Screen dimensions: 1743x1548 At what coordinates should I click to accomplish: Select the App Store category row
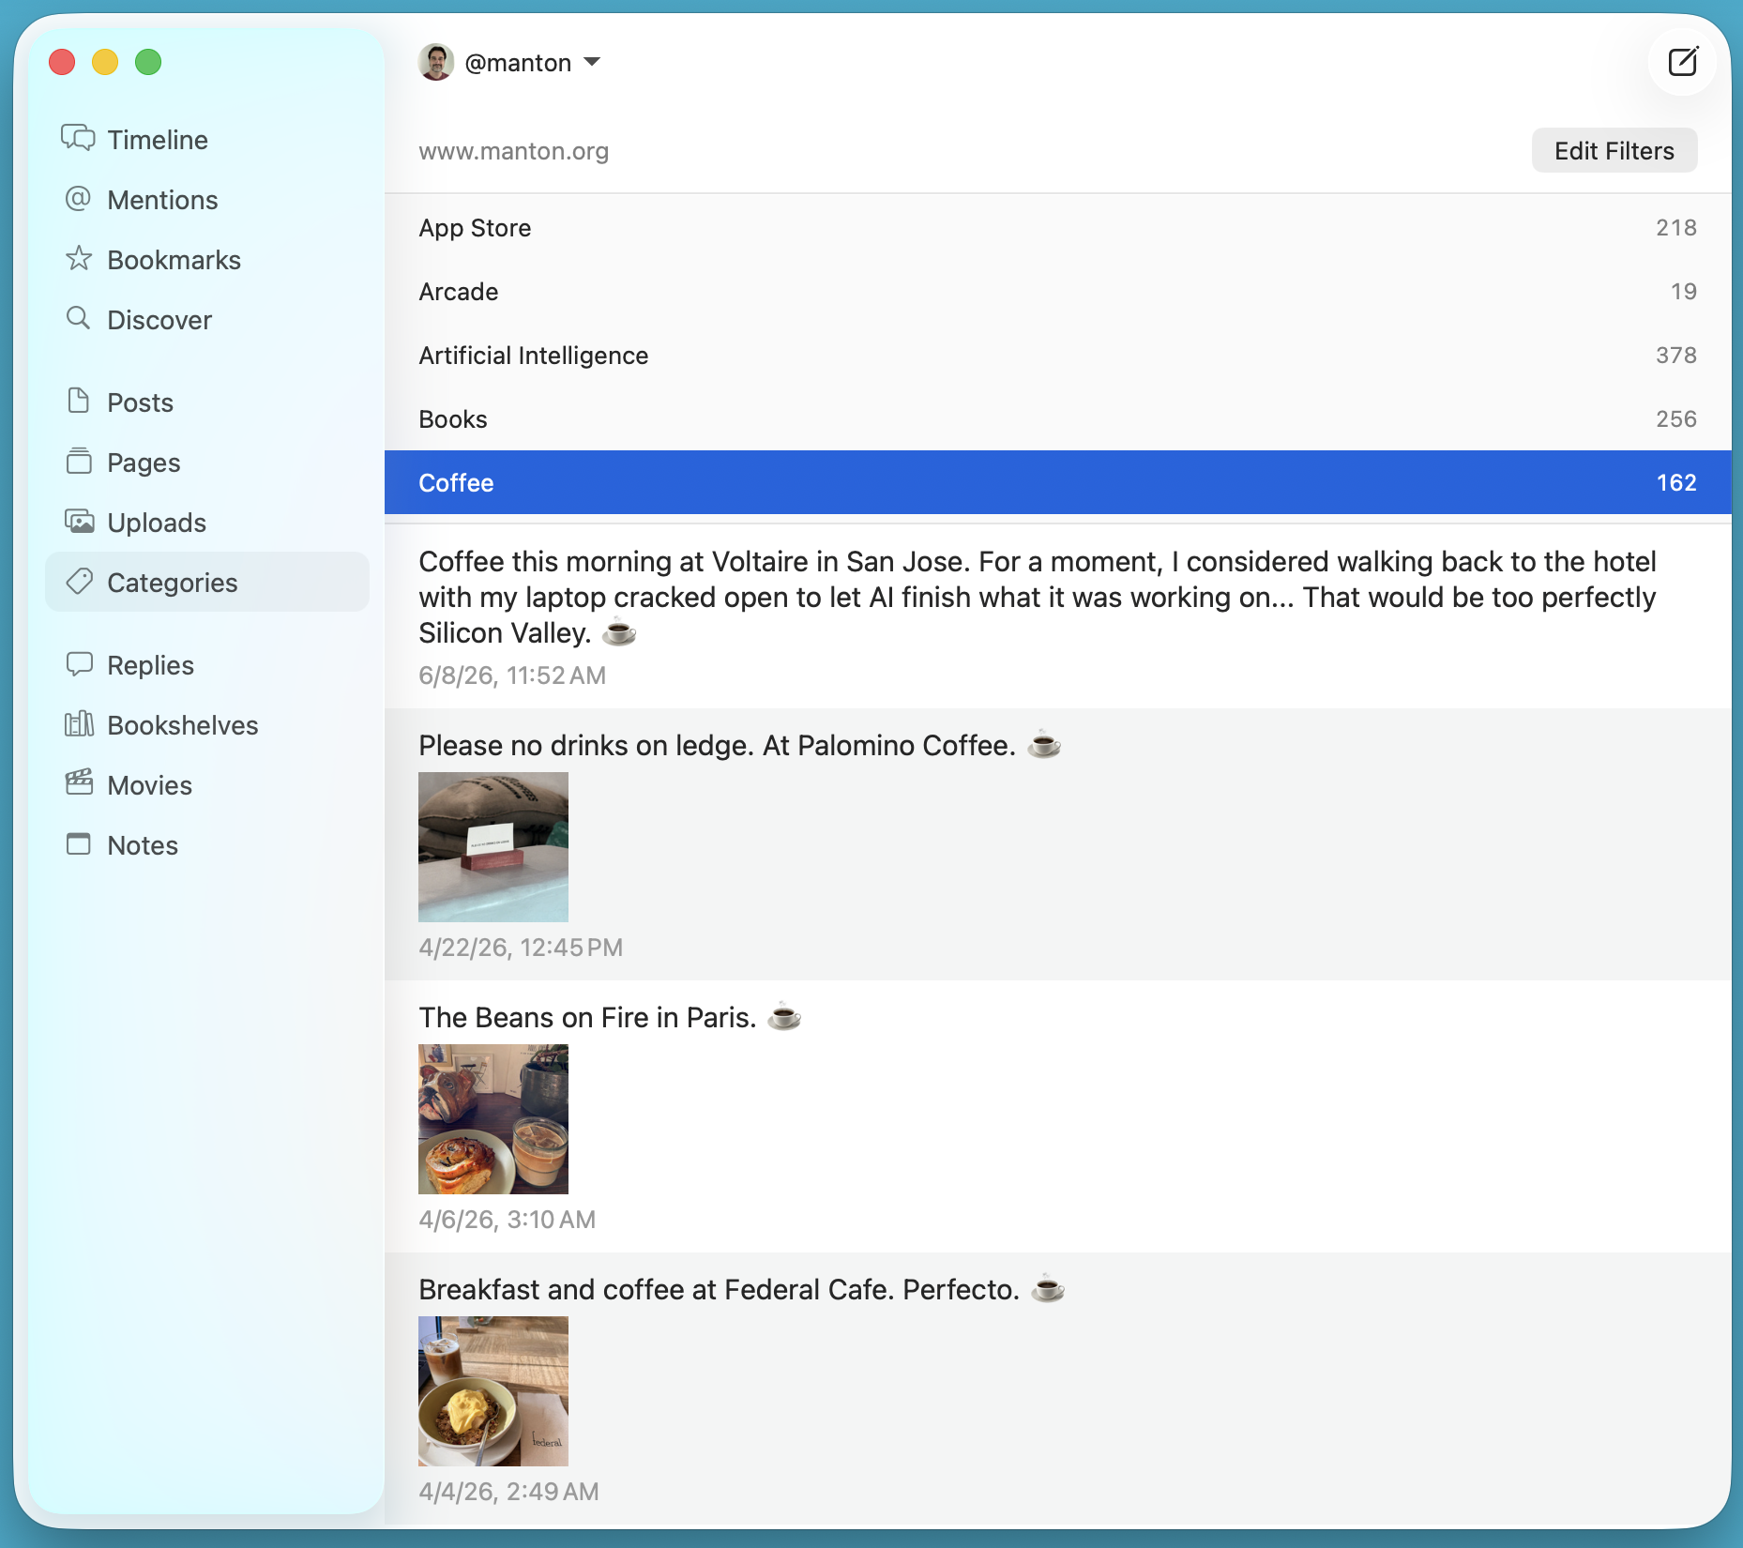click(x=1057, y=227)
